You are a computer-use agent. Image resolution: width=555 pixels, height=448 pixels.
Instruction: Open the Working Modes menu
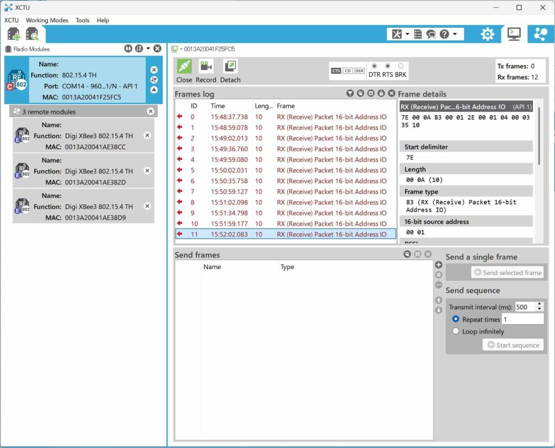pyautogui.click(x=47, y=20)
